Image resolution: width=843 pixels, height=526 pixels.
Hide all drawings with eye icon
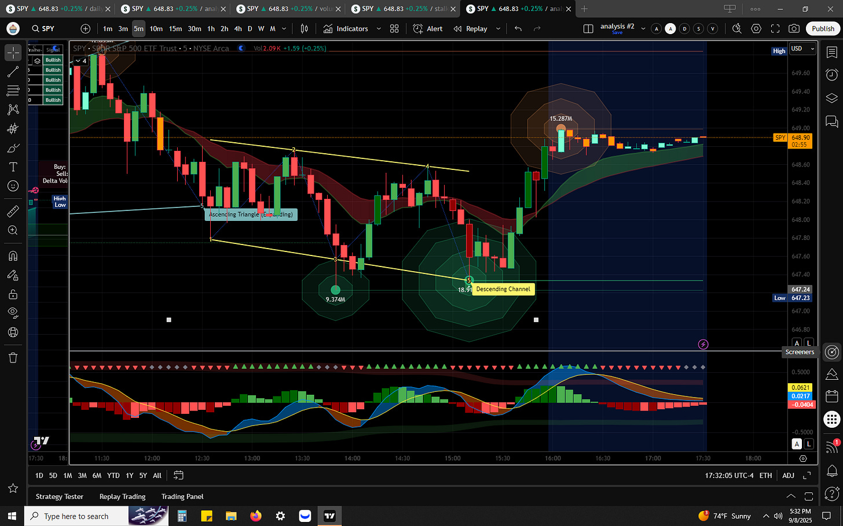click(x=13, y=313)
